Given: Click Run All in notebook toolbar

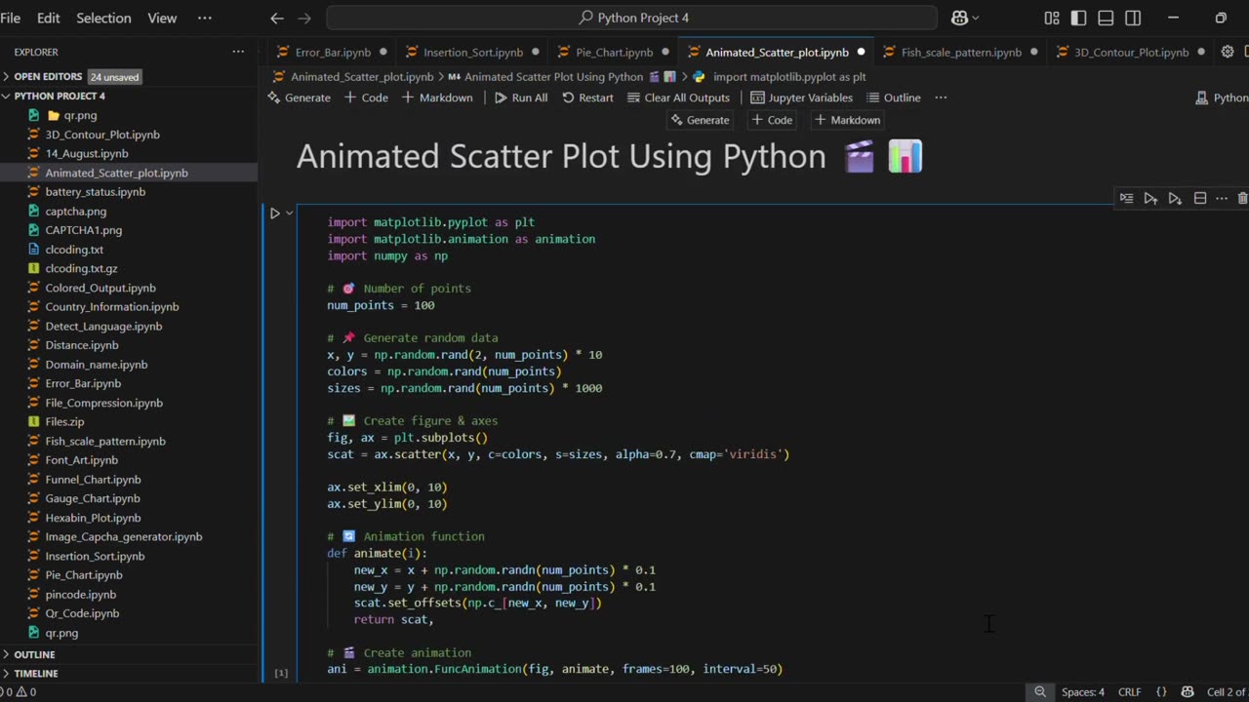Looking at the screenshot, I should 520,97.
